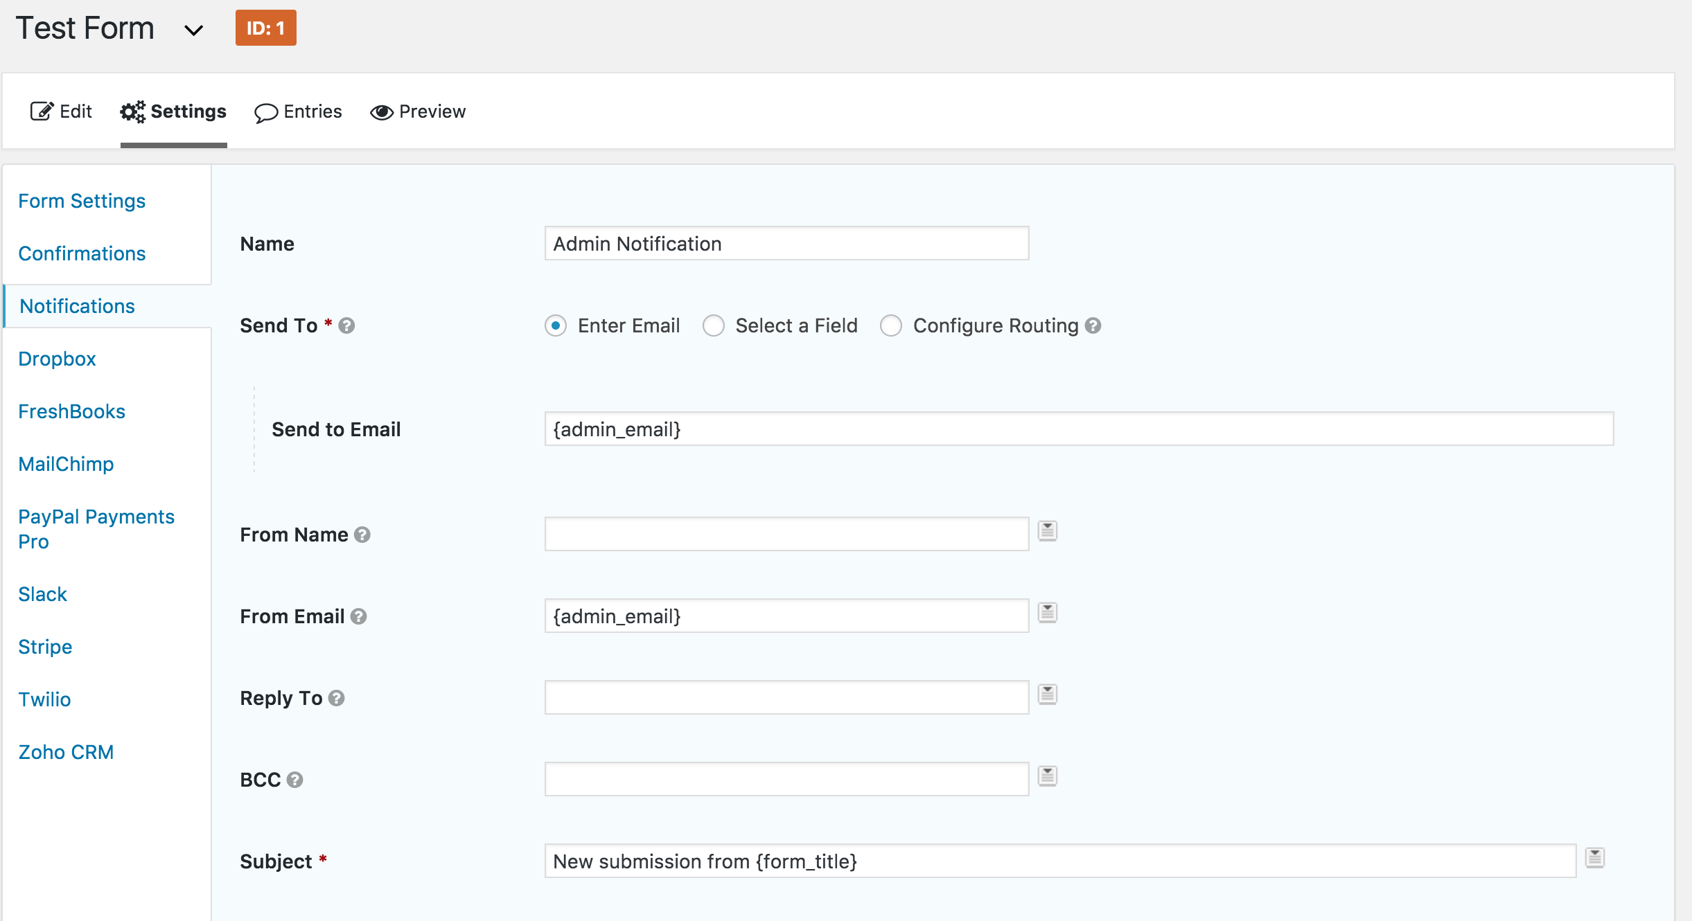The image size is (1692, 921).
Task: Open Twilio settings
Action: coord(44,699)
